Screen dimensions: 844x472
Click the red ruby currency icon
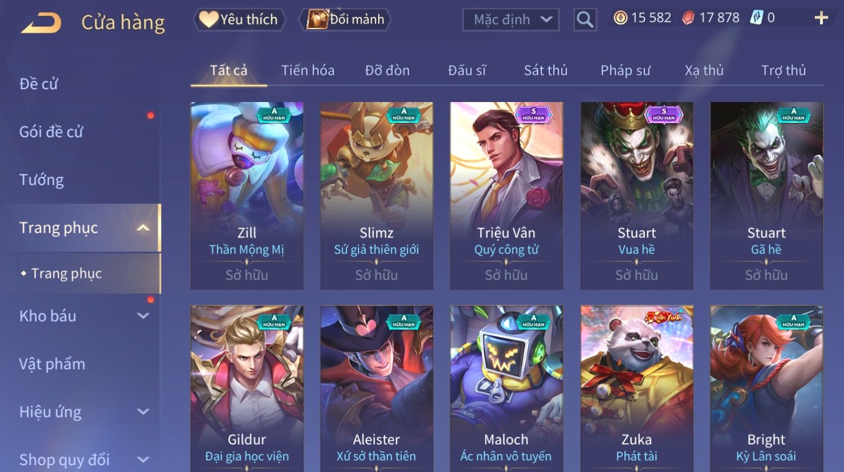tap(688, 18)
